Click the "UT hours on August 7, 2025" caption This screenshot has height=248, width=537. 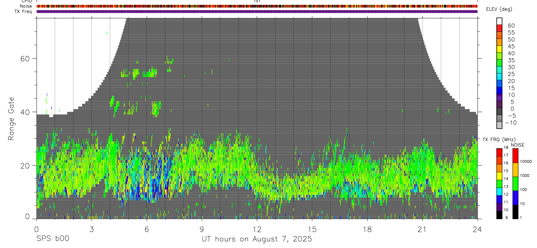click(x=257, y=239)
